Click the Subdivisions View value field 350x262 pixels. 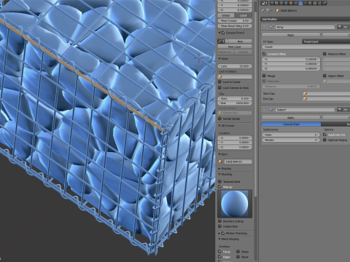291,135
